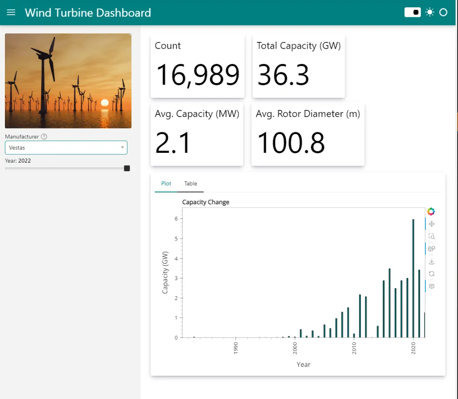Toggle the Hover tooltip tool

click(431, 286)
